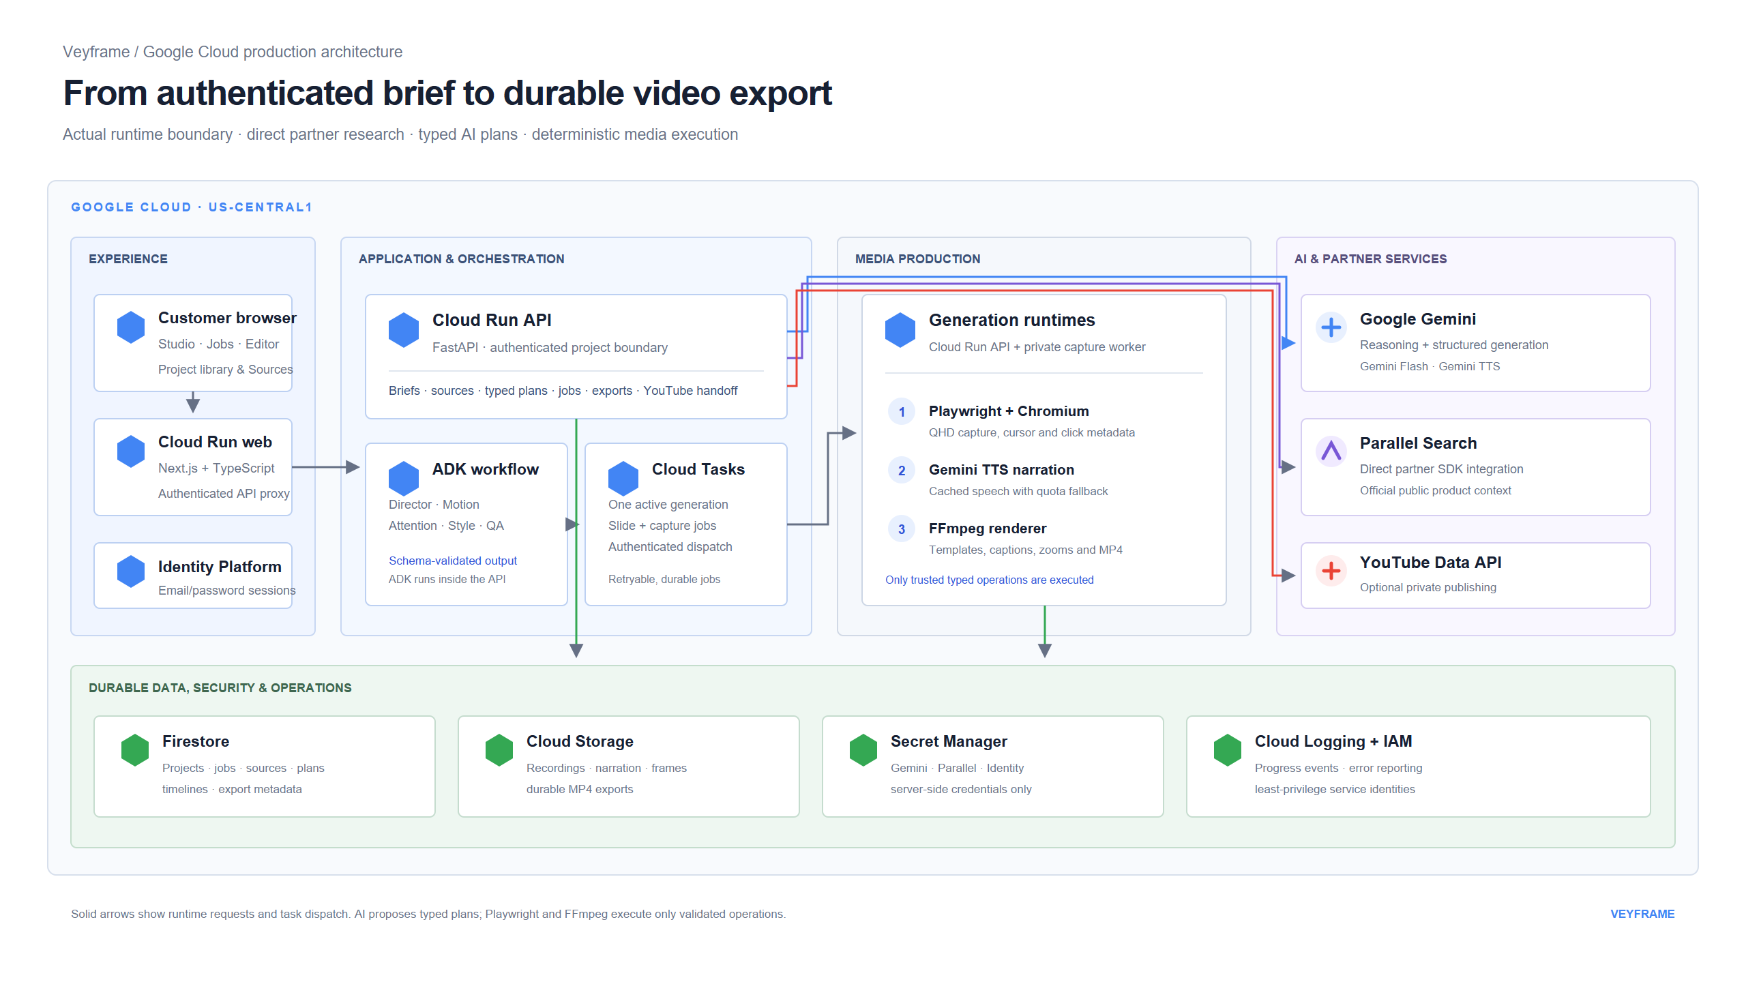Select the Generation runtimes heading
Viewport: 1746px width, 982px height.
click(1012, 321)
